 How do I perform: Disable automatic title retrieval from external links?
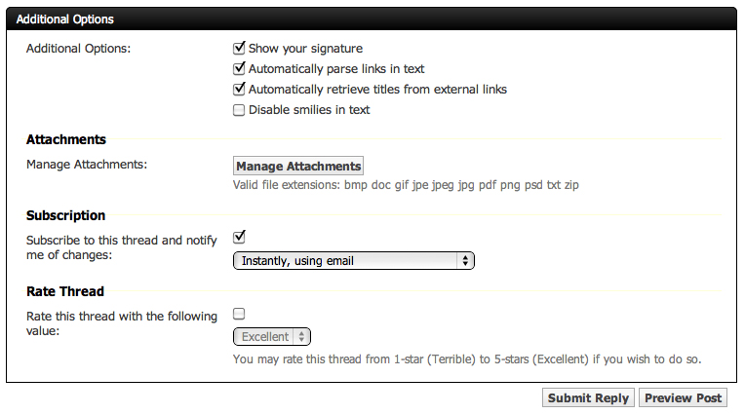[x=239, y=89]
